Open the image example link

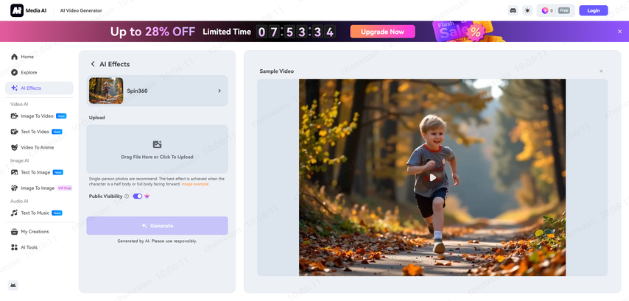click(195, 184)
